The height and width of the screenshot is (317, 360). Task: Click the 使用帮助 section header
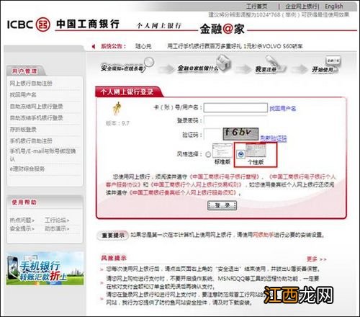point(24,202)
